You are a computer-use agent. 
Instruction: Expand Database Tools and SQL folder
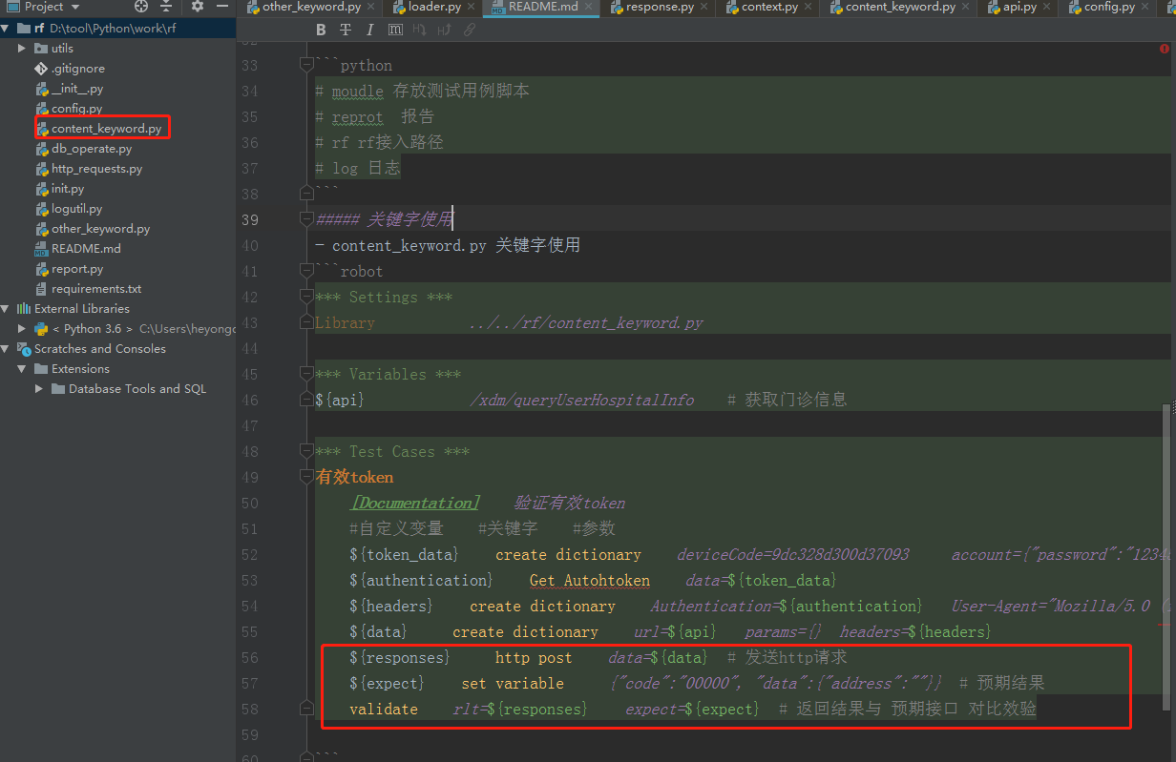point(39,389)
